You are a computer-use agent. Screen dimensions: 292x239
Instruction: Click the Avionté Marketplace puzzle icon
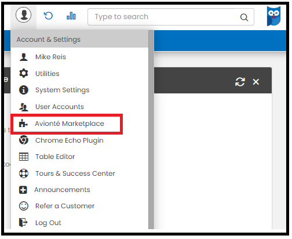click(23, 123)
